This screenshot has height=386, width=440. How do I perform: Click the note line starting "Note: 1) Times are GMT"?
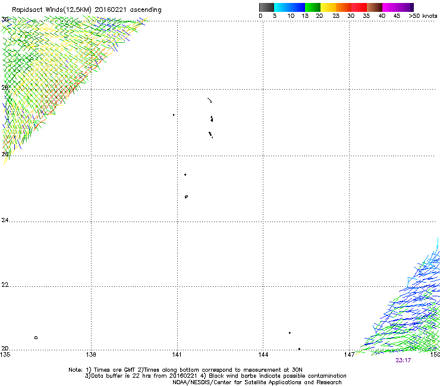coord(185,370)
